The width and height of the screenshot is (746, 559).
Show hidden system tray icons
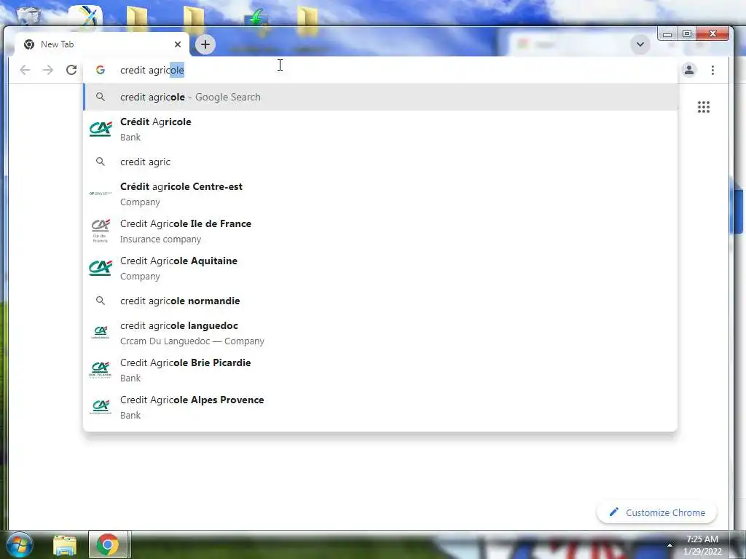[x=670, y=544]
